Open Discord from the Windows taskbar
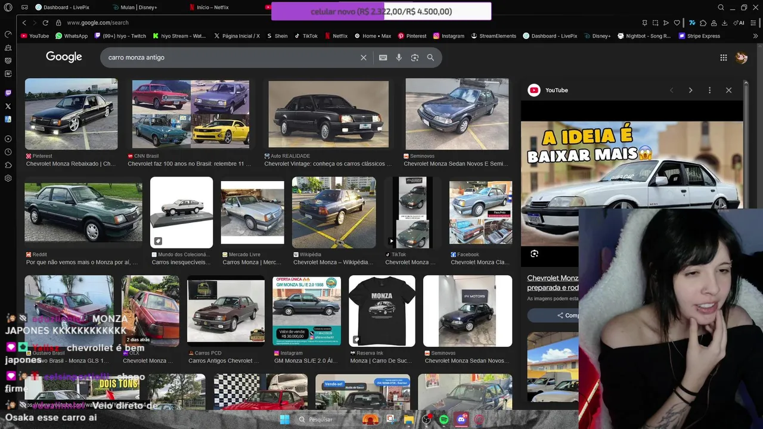 tap(461, 419)
